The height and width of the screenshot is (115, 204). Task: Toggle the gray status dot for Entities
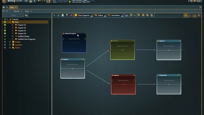[x=5, y=42]
